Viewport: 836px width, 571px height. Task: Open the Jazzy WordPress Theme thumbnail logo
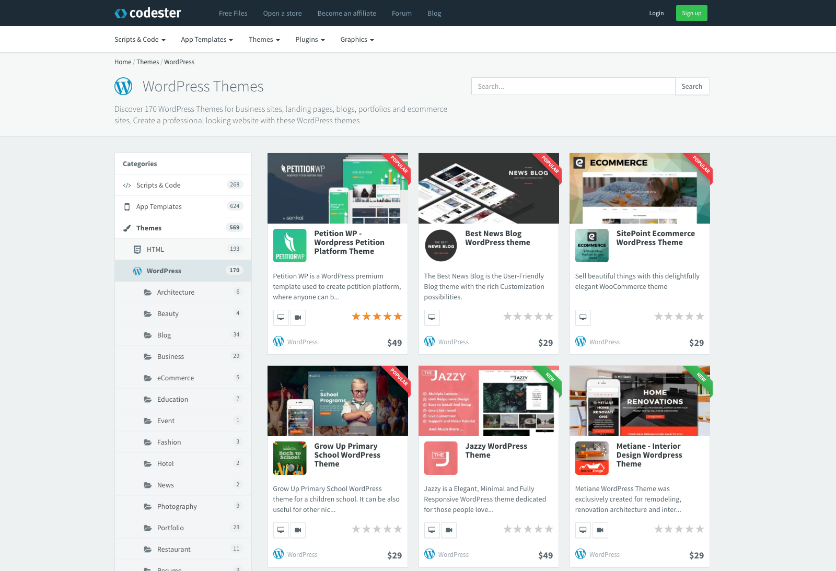(440, 458)
